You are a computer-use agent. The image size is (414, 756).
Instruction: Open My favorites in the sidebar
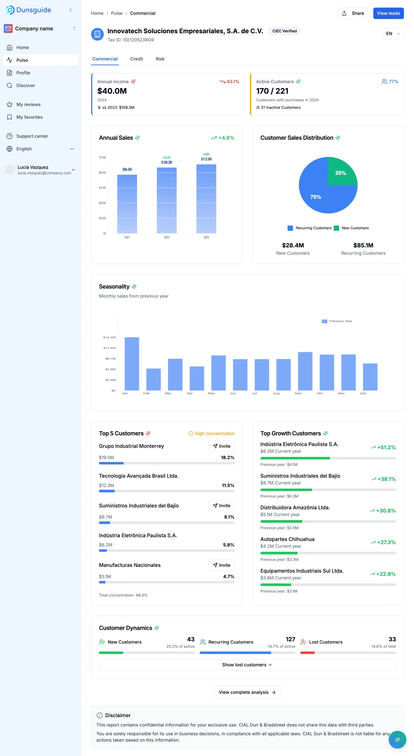pos(40,117)
